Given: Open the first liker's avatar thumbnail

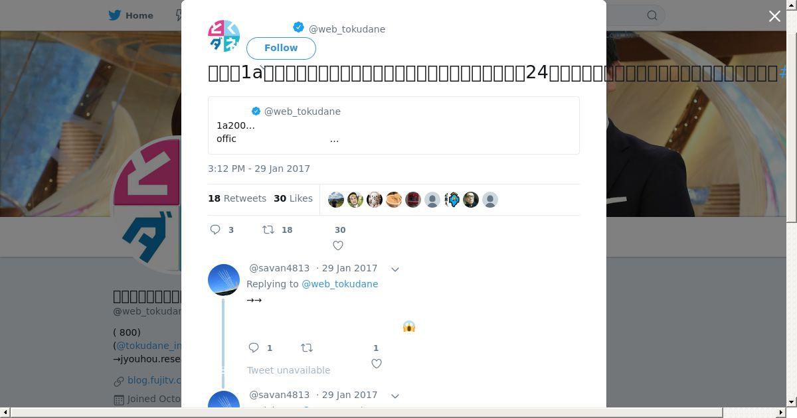Looking at the screenshot, I should coord(336,200).
